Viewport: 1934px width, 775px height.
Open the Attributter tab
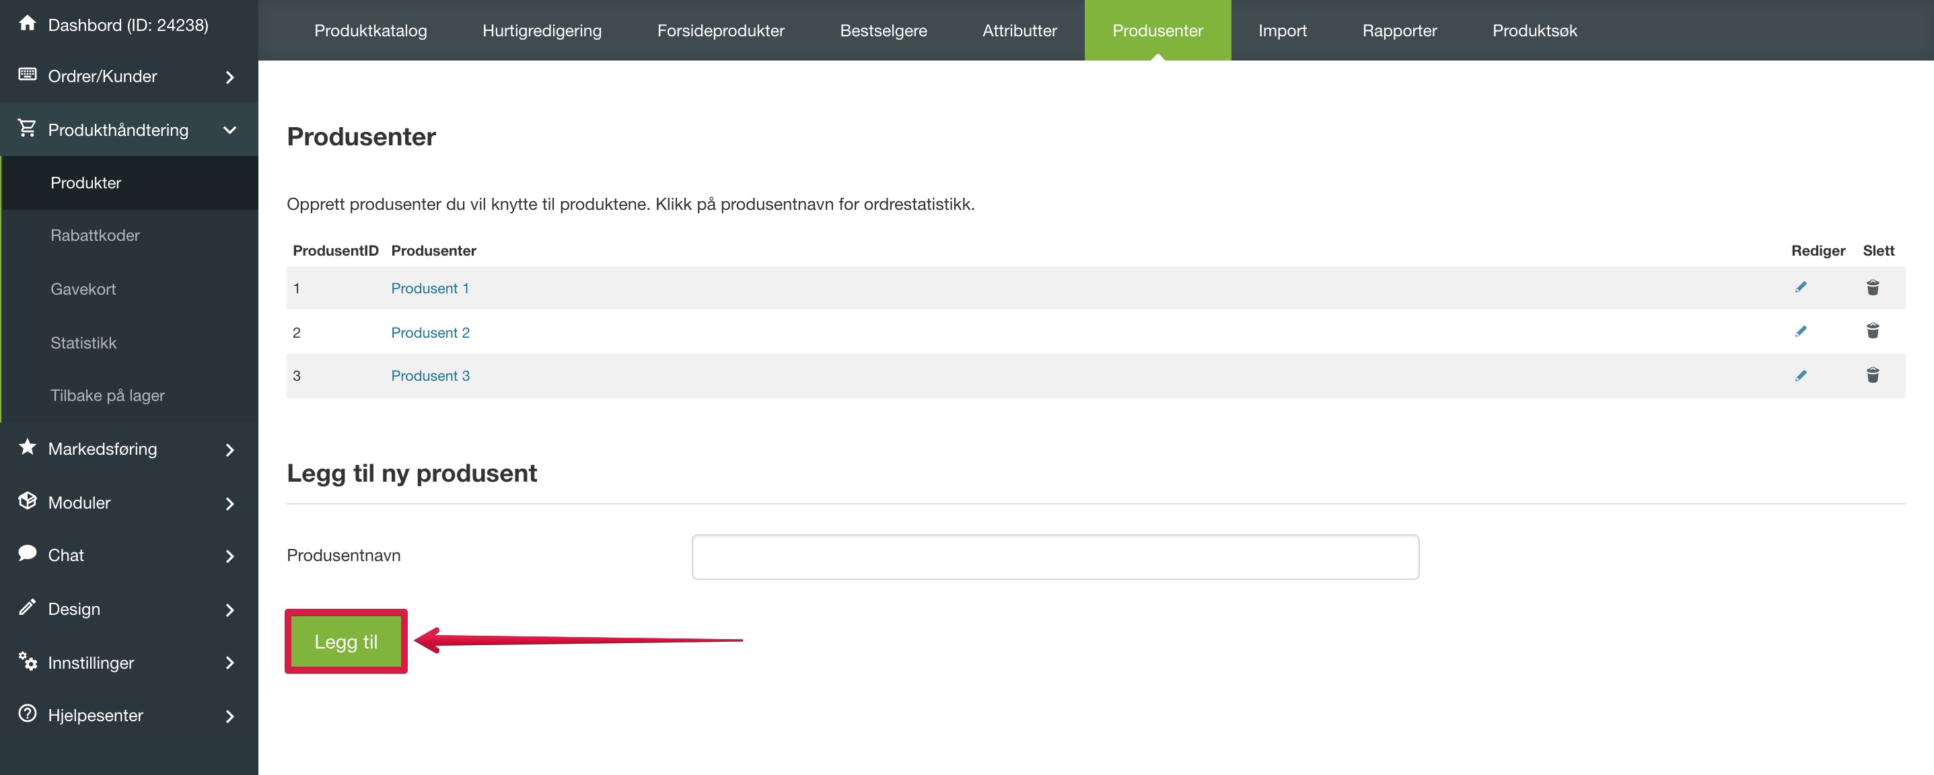[x=1019, y=30]
